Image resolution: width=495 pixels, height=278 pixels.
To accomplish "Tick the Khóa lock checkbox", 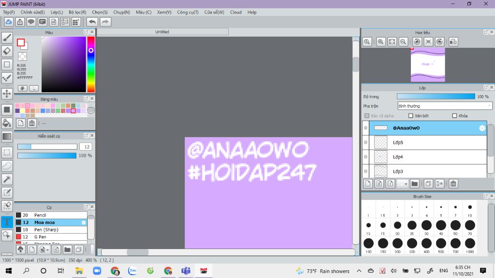I will [454, 116].
